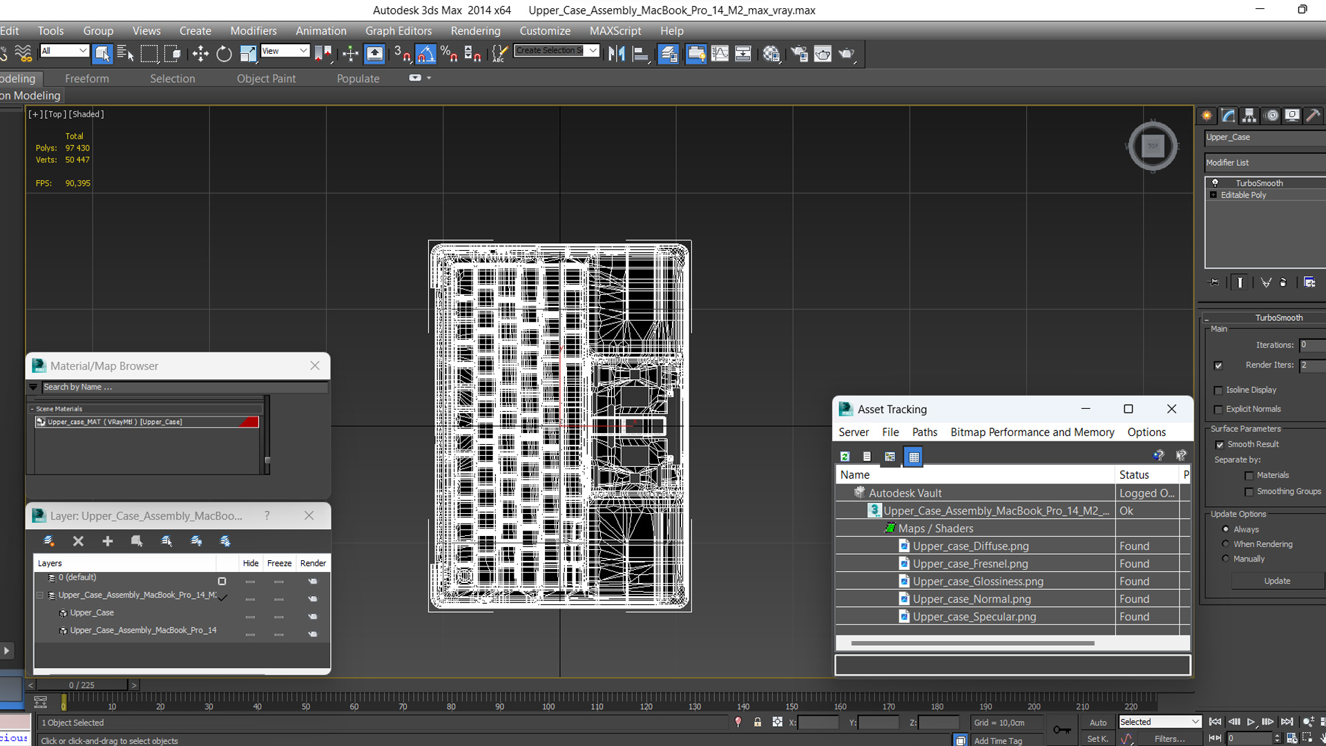Open the Create panel tab

pyautogui.click(x=1207, y=115)
